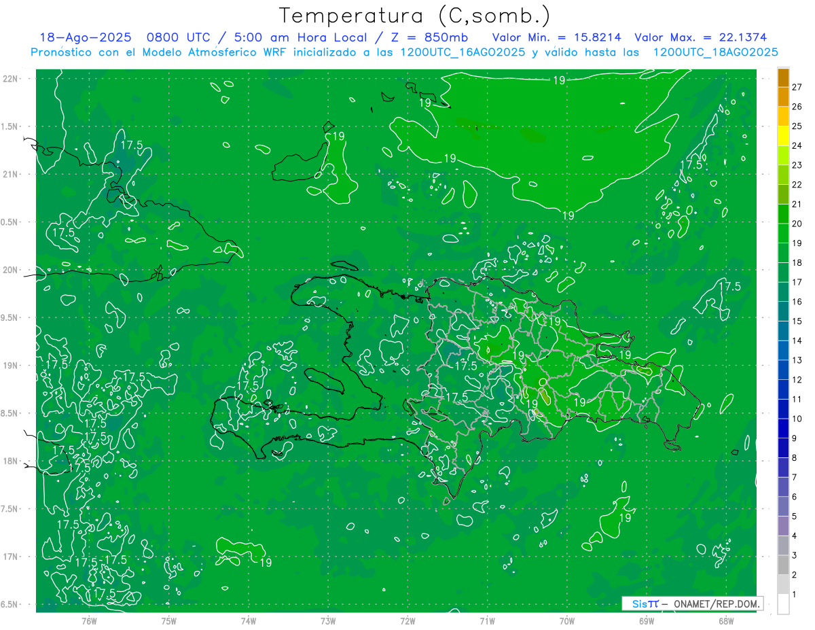Click the "72W" longitude axis label
The width and height of the screenshot is (815, 630).
[407, 621]
